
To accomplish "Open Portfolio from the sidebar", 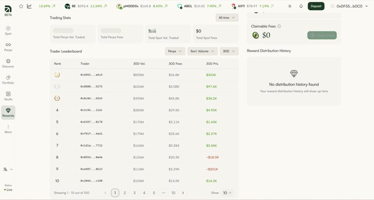I will [x=8, y=80].
